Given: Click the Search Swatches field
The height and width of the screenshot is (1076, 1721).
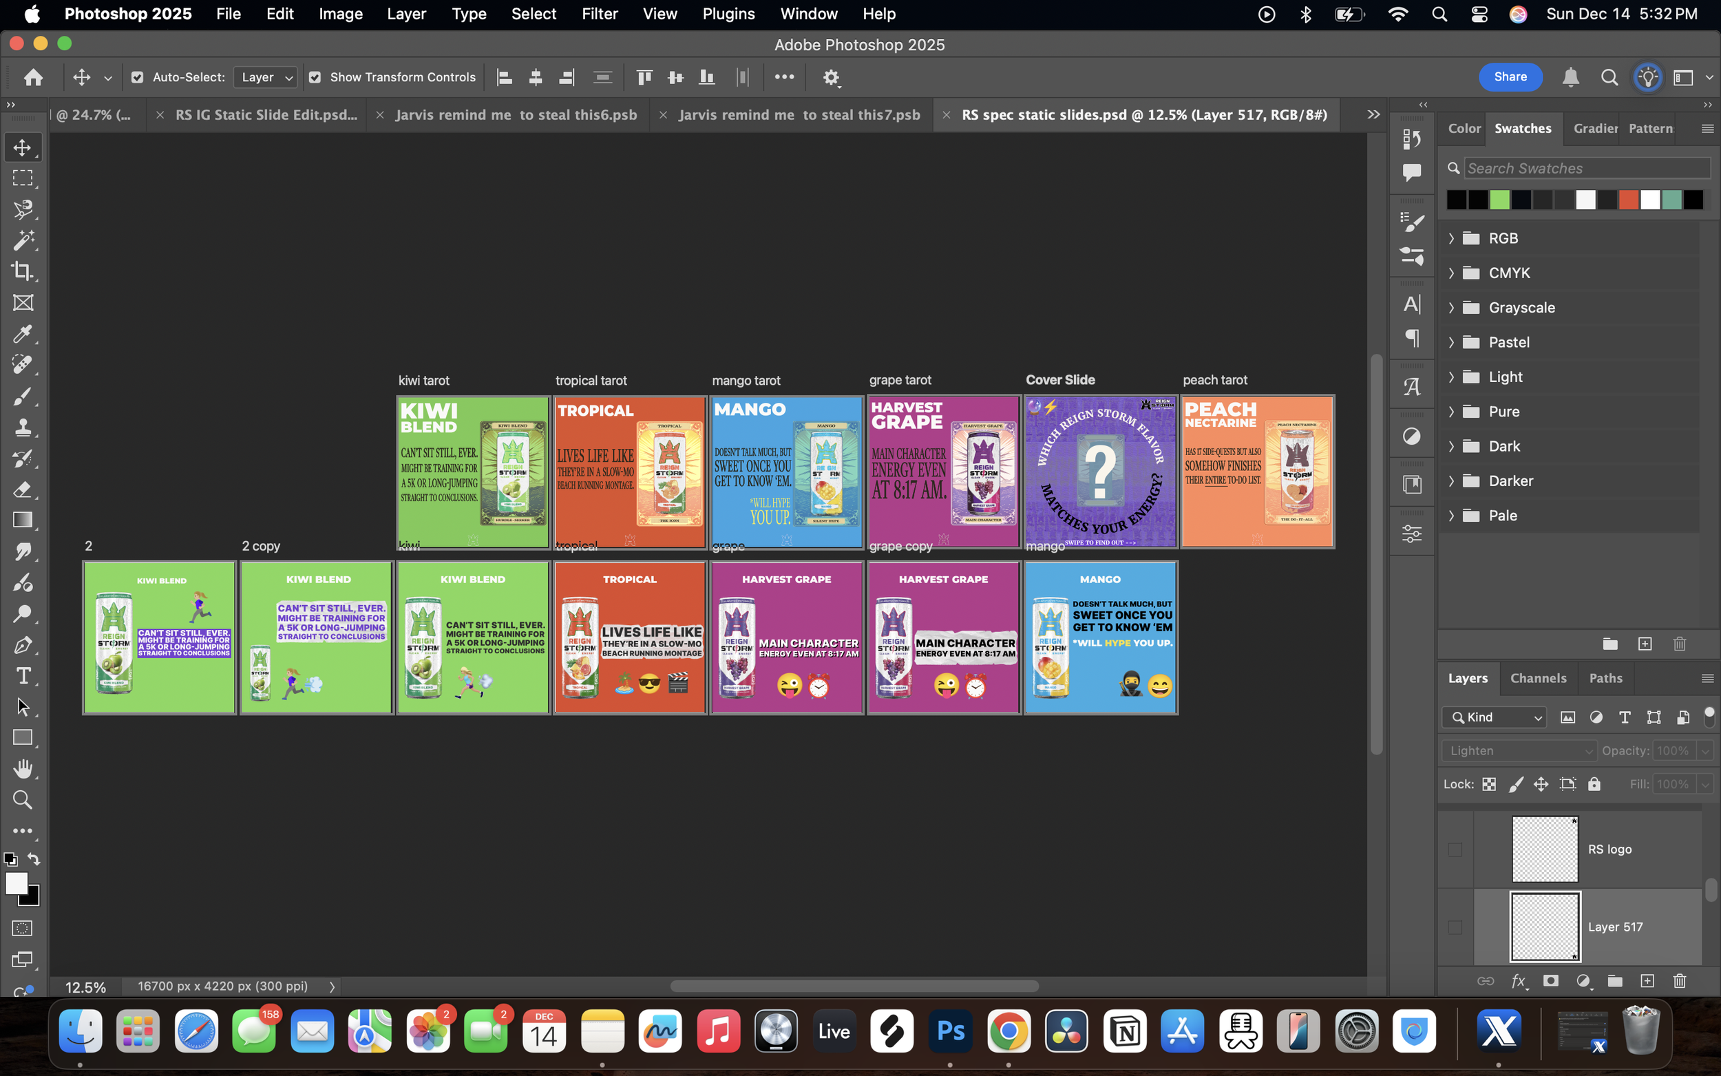Looking at the screenshot, I should point(1587,169).
